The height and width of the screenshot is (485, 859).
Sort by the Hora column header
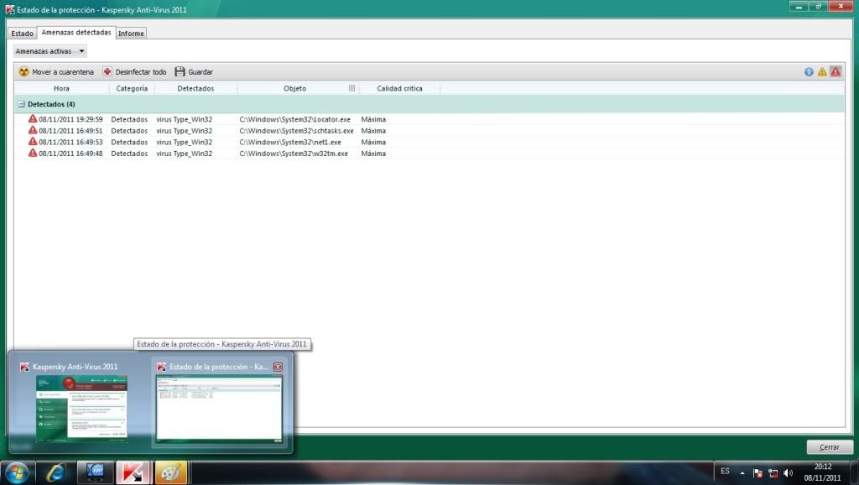pyautogui.click(x=61, y=88)
